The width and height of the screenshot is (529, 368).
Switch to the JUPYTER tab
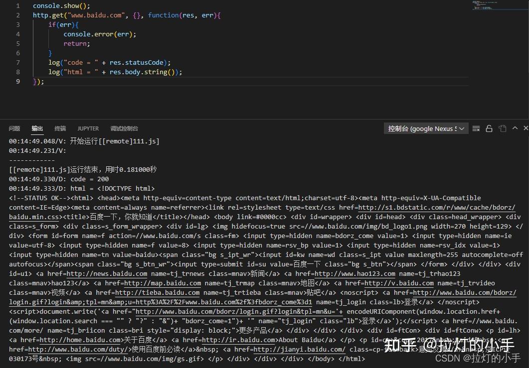point(88,128)
